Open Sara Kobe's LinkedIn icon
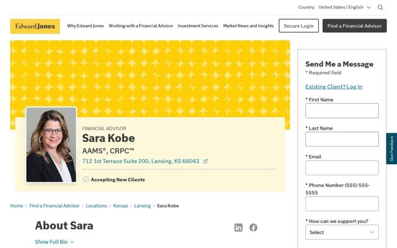Screen dimensions: 397x248 pyautogui.click(x=238, y=228)
